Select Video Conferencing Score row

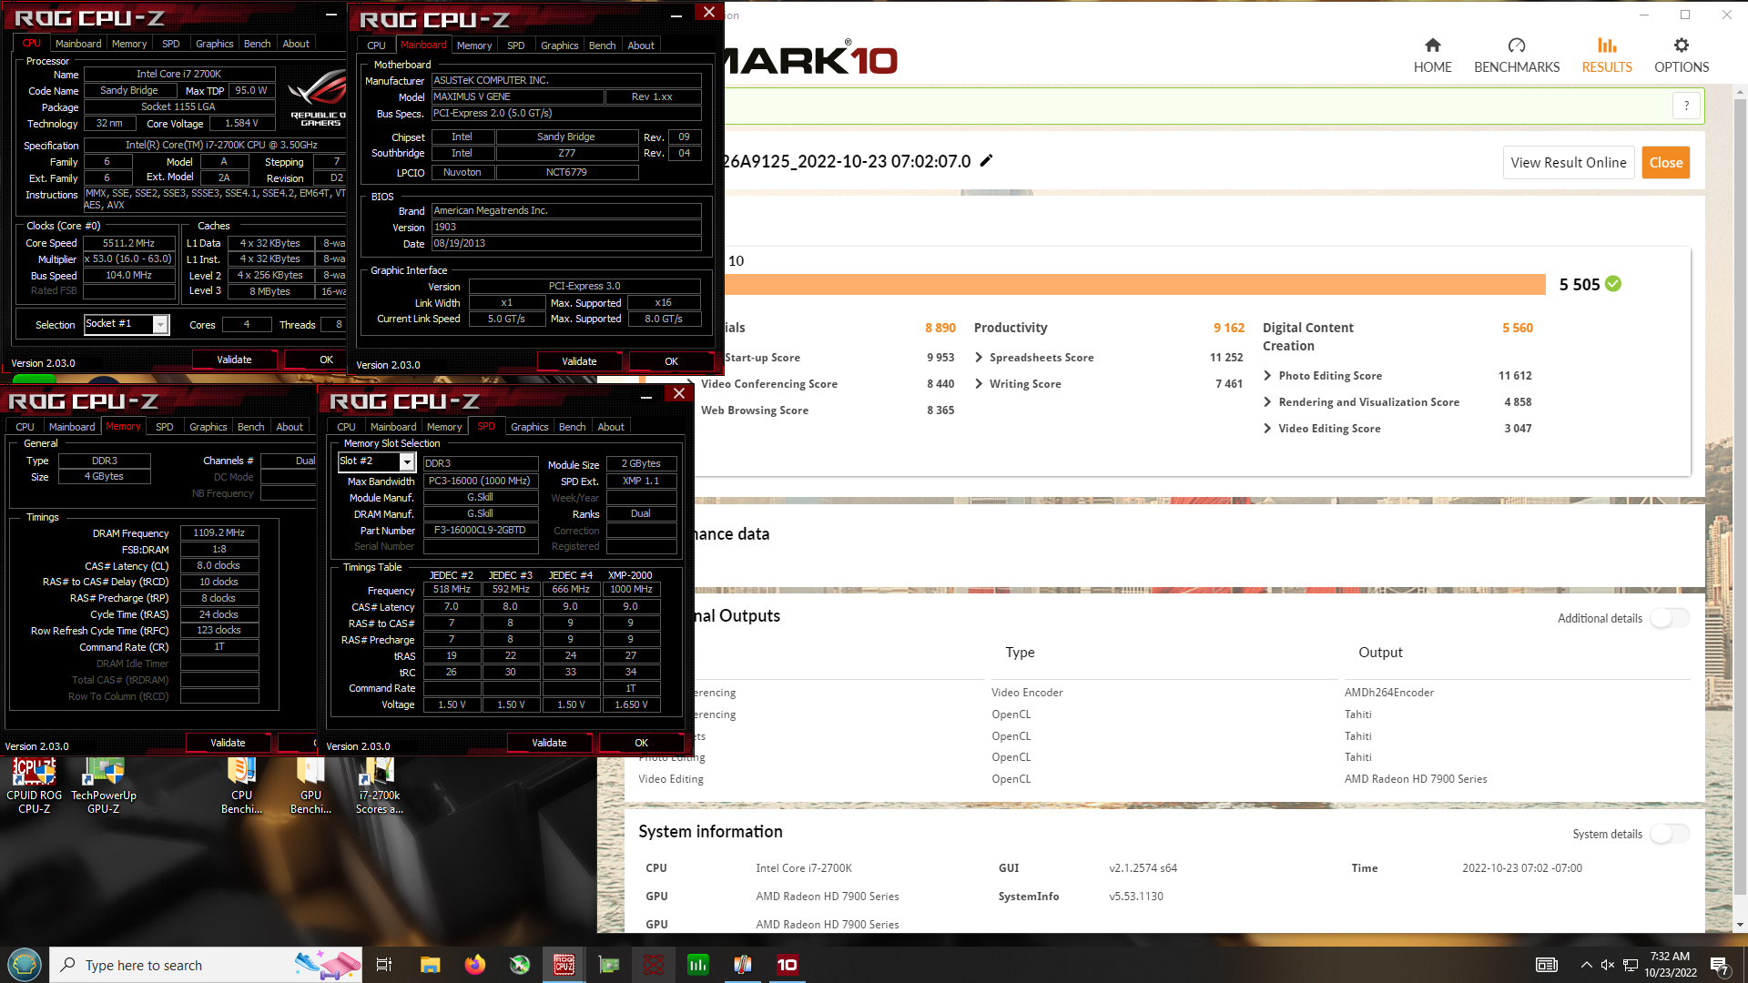click(827, 384)
